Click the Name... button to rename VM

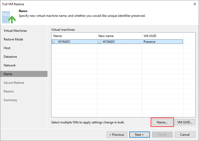[x=162, y=122]
